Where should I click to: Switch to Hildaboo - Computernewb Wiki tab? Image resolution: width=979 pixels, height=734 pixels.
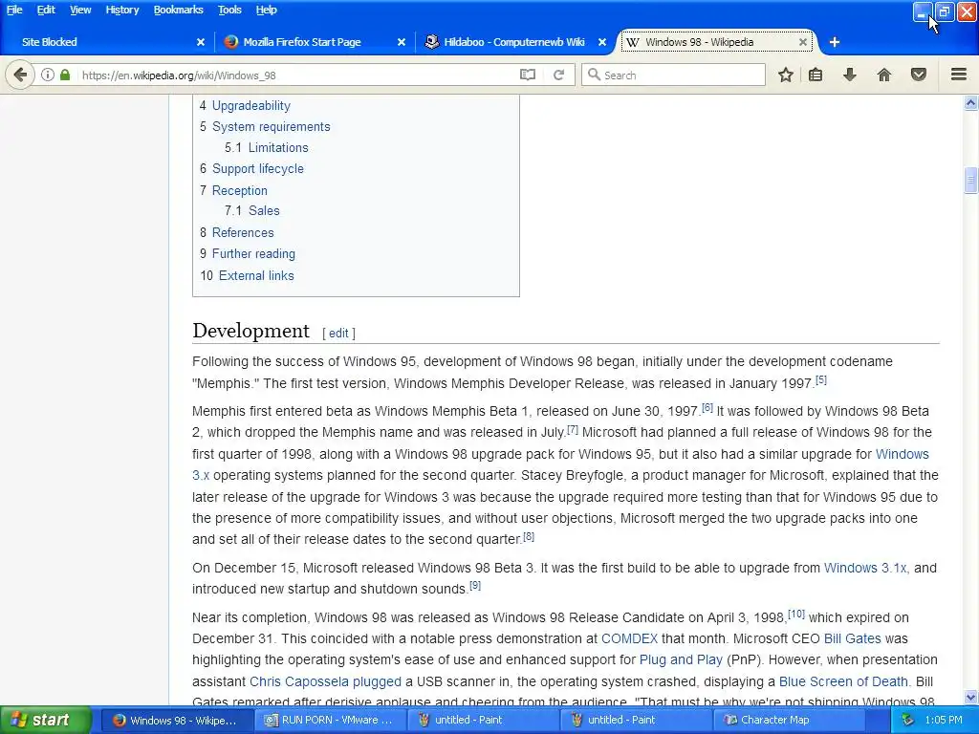coord(513,42)
